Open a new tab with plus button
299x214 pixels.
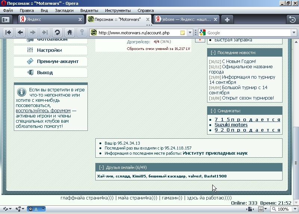(x=227, y=19)
